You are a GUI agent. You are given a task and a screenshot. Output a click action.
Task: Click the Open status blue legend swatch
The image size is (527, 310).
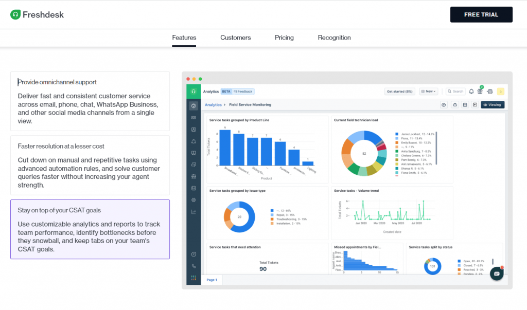click(459, 261)
